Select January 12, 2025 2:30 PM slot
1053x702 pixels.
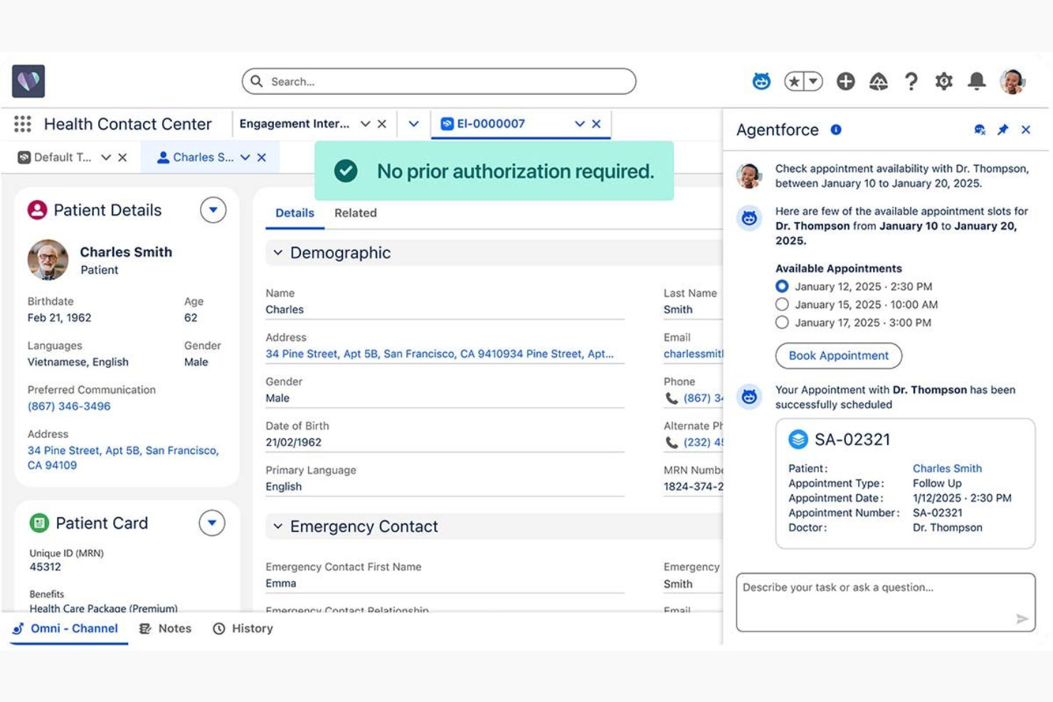point(782,287)
